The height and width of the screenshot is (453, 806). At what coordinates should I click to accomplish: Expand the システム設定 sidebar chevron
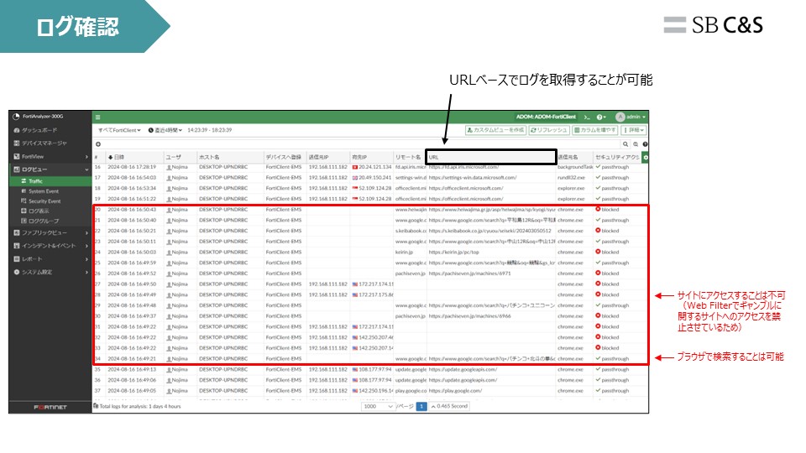tap(86, 272)
